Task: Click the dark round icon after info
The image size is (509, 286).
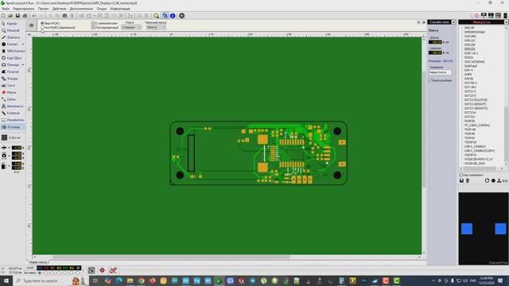Action: [x=182, y=16]
